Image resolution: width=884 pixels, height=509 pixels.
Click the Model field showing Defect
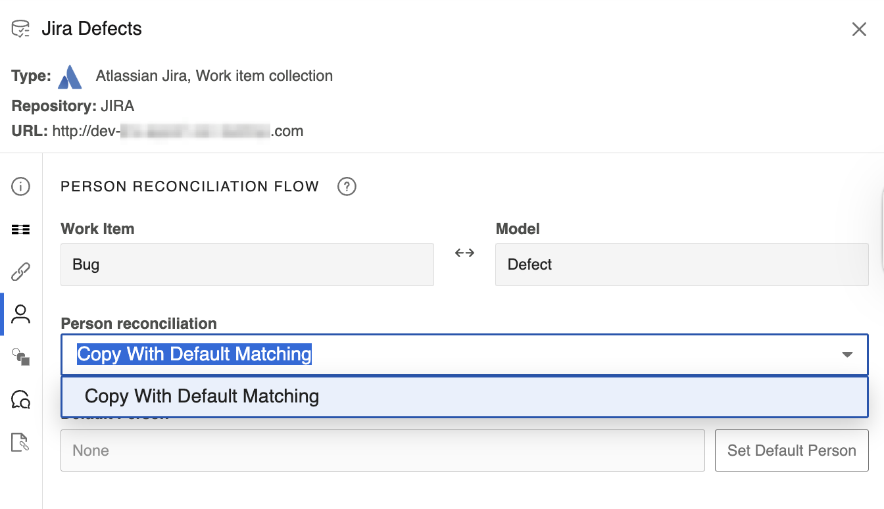click(x=682, y=264)
